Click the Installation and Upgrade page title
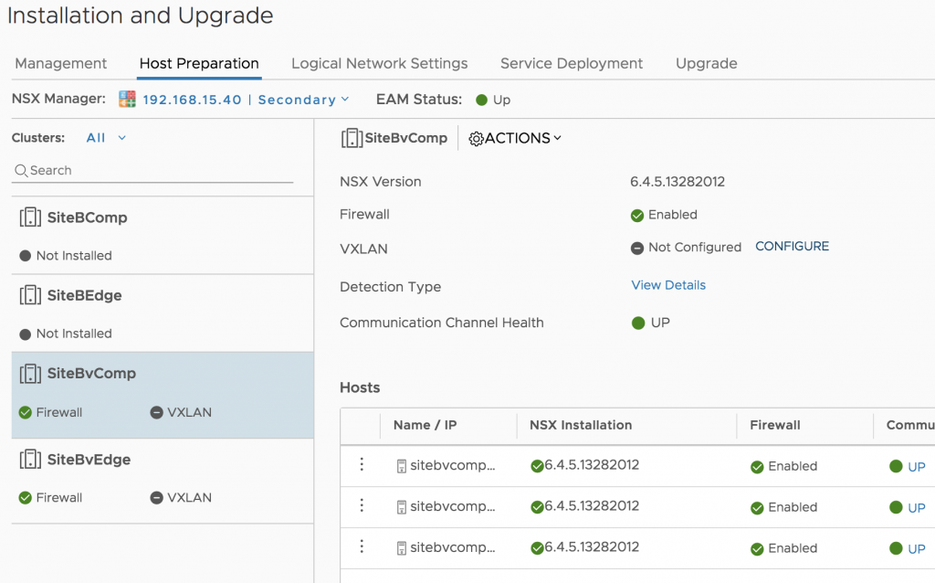This screenshot has height=583, width=935. click(x=140, y=16)
